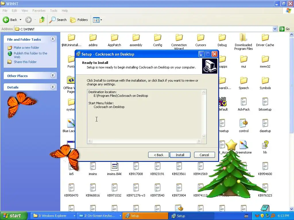
Task: Select the dasetup file
Action: pyautogui.click(x=265, y=126)
